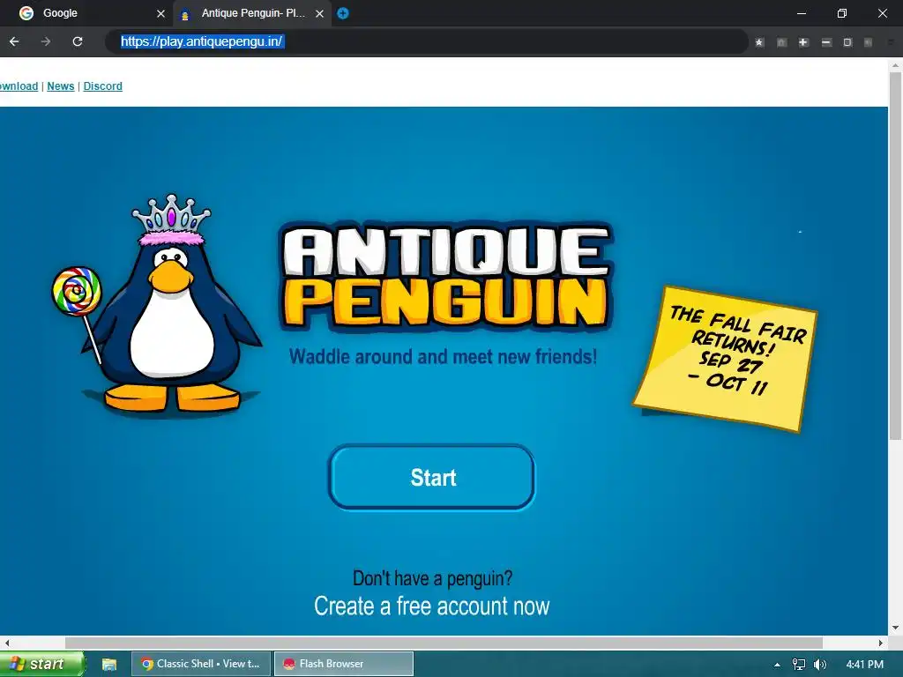The height and width of the screenshot is (677, 903).
Task: Click the scroll-up arrow of the page
Action: tap(896, 65)
